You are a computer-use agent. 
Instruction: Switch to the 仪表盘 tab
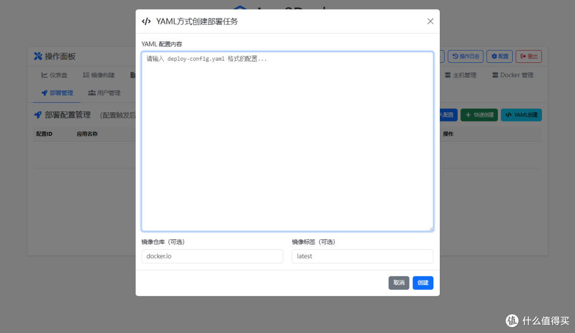[x=54, y=75]
